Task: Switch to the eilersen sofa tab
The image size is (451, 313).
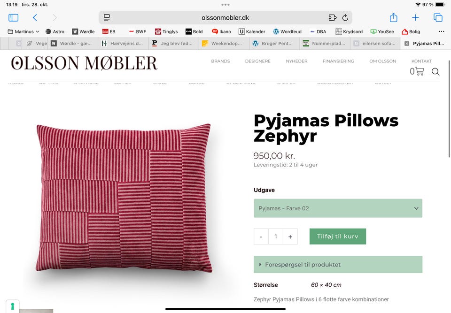Action: pyautogui.click(x=375, y=43)
